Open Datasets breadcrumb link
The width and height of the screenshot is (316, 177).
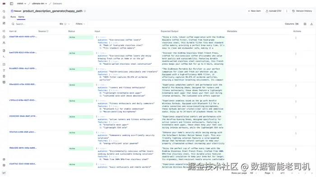(57, 4)
